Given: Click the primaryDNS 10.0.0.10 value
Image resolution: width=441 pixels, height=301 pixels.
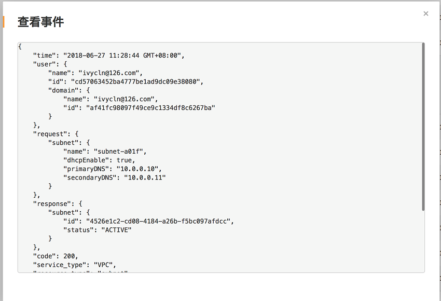Looking at the screenshot, I should pos(137,169).
